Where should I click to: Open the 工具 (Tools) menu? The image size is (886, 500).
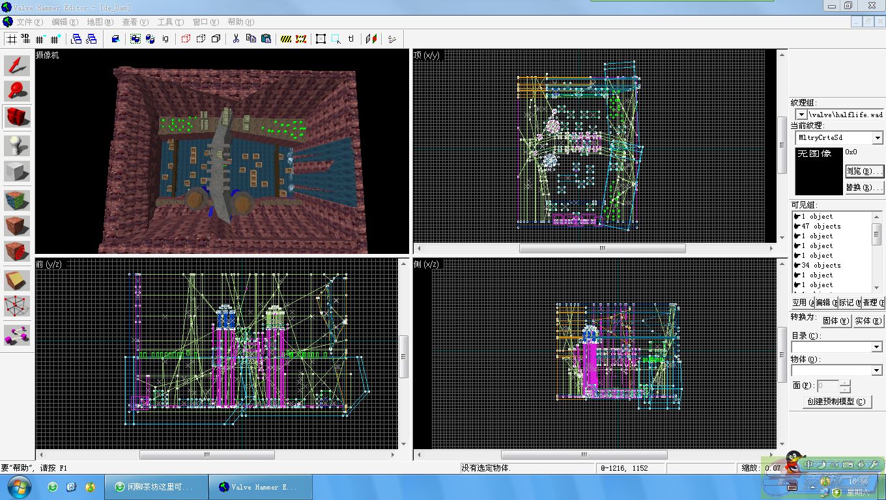[170, 22]
